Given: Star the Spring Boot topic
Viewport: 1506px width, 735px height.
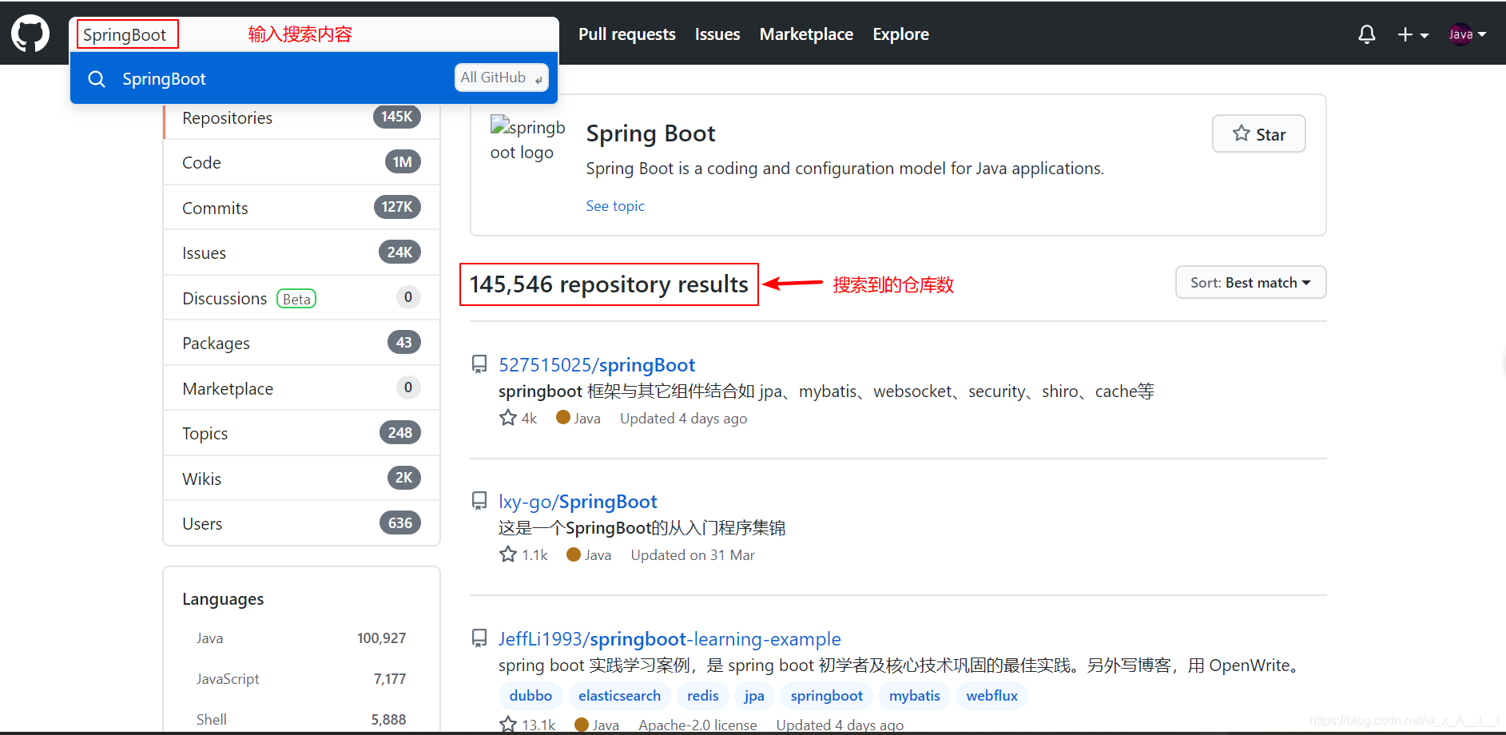Looking at the screenshot, I should tap(1258, 133).
